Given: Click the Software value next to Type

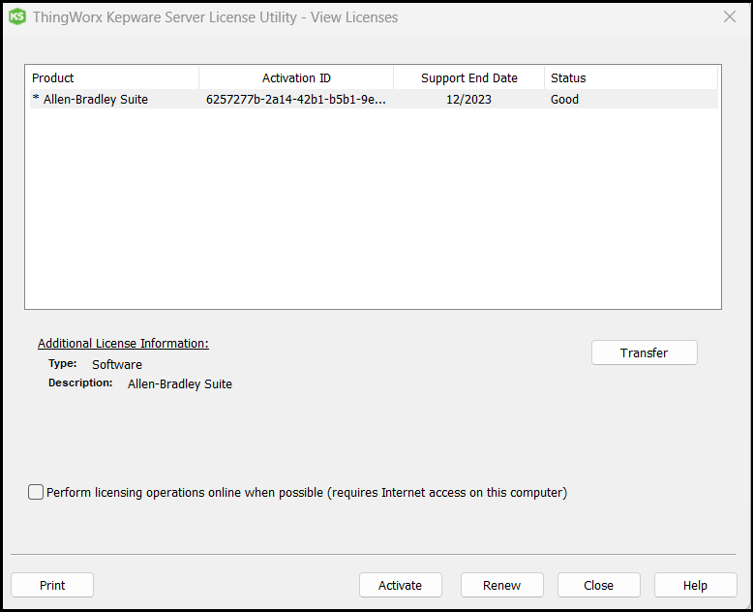Looking at the screenshot, I should click(x=117, y=365).
